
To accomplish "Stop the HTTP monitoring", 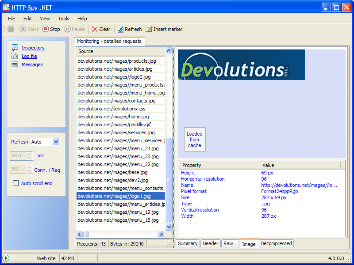I will (x=51, y=29).
